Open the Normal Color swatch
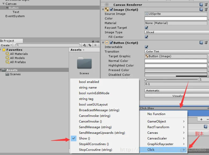This screenshot has height=155, width=209. [176, 61]
